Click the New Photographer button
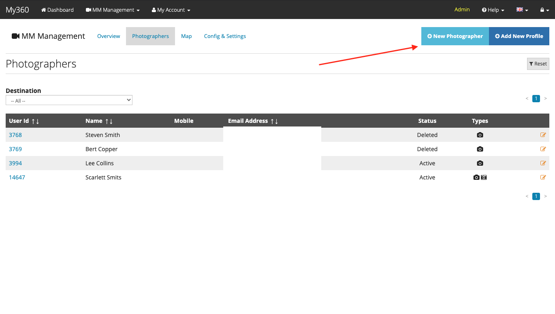The image size is (555, 314). click(x=455, y=36)
